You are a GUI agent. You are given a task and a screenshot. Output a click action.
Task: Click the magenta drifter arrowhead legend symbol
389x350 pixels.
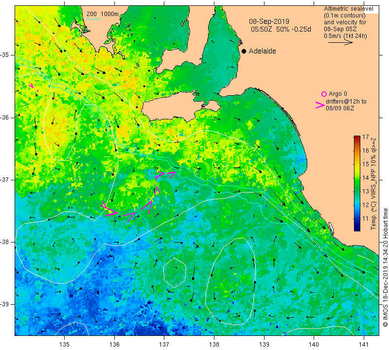pos(320,105)
